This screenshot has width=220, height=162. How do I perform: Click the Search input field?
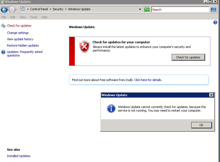tap(180, 10)
